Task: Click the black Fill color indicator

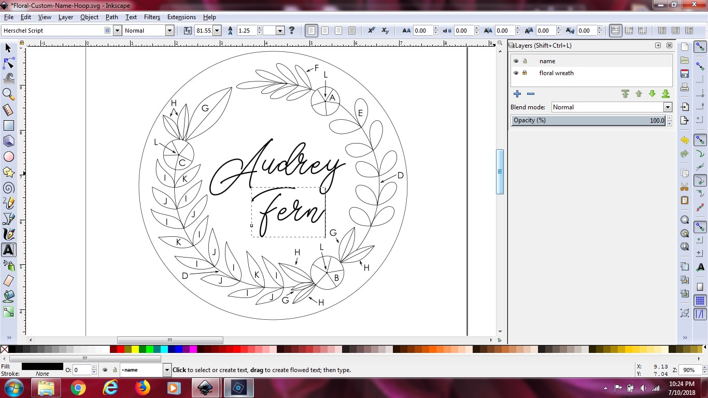Action: click(43, 366)
